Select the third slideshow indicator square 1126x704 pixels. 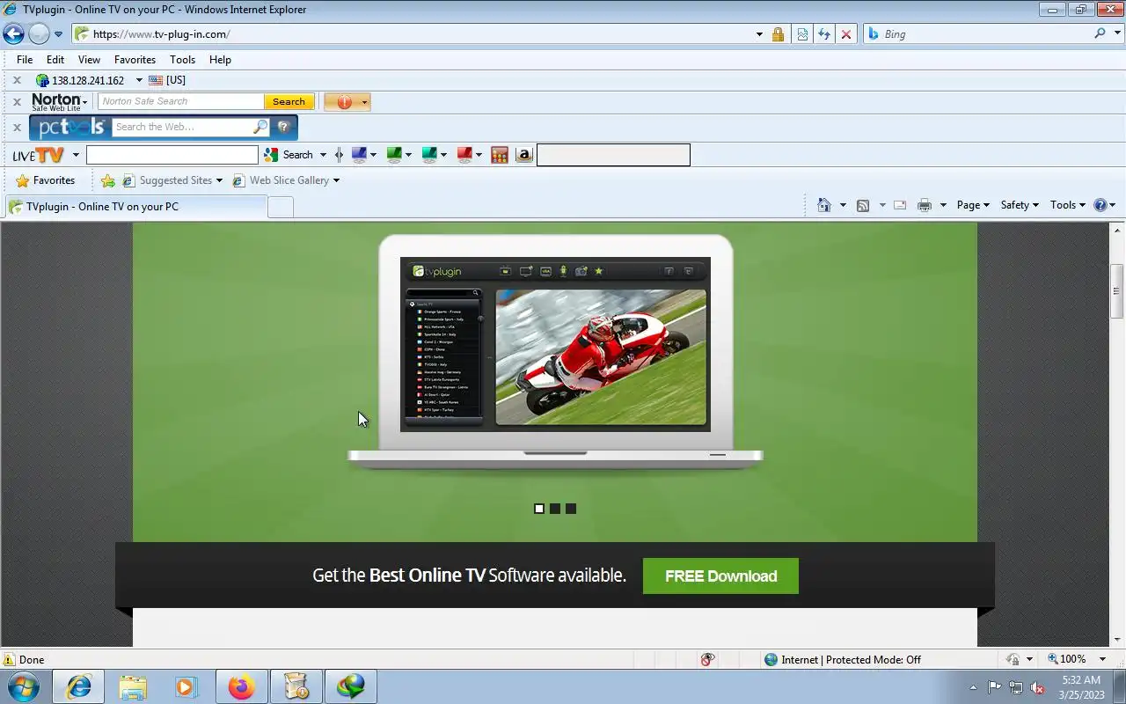(571, 509)
